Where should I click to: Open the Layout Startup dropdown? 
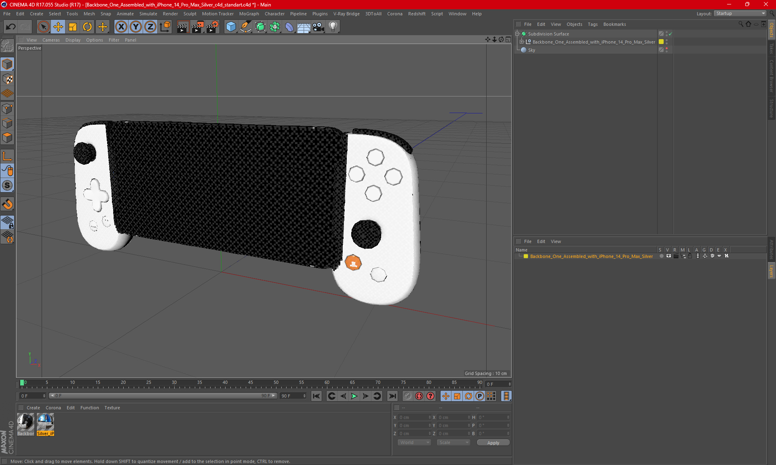740,13
